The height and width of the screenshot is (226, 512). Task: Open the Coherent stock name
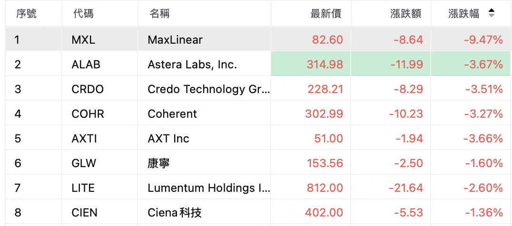[172, 114]
